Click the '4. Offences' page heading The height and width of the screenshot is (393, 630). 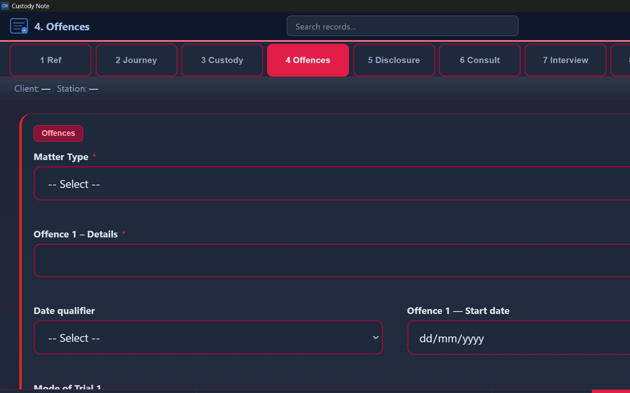click(62, 27)
